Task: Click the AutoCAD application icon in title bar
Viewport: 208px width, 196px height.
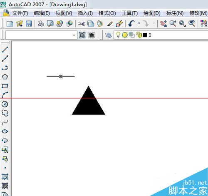Action: 3,5
